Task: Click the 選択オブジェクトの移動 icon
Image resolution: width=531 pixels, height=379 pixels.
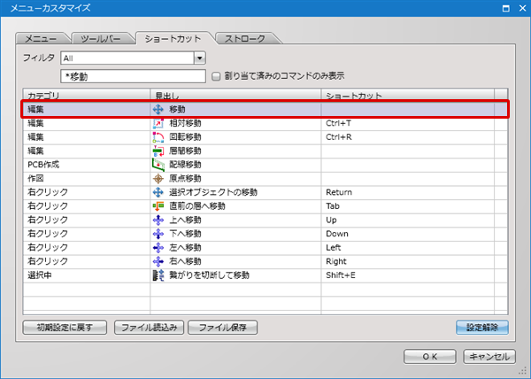Action: click(159, 192)
